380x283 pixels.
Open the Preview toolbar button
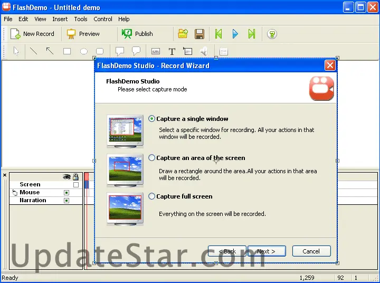tap(83, 34)
